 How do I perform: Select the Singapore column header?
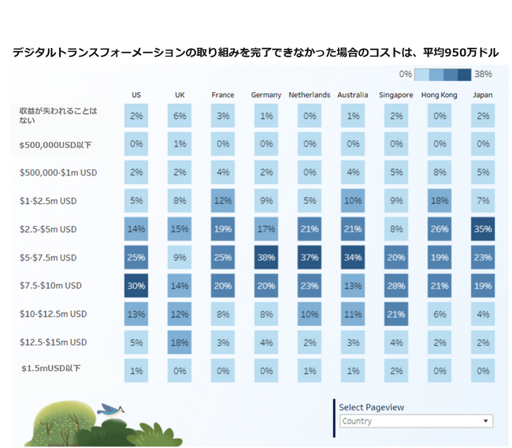pyautogui.click(x=395, y=95)
